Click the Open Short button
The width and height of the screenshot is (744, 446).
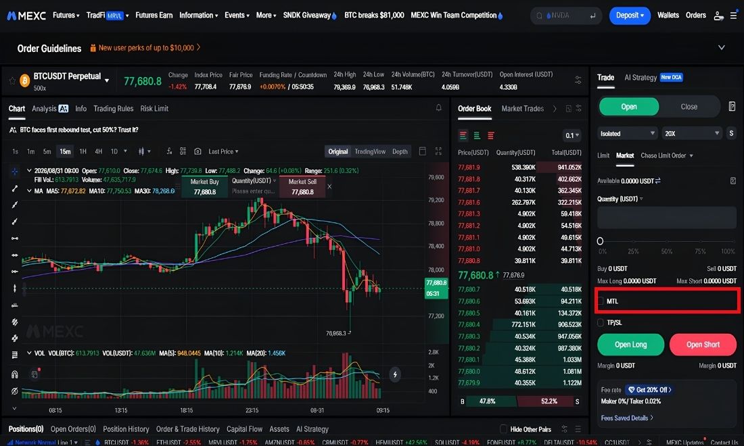tap(703, 345)
